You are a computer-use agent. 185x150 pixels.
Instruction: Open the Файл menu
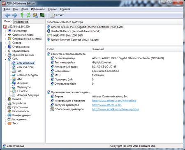pyautogui.click(x=7, y=9)
